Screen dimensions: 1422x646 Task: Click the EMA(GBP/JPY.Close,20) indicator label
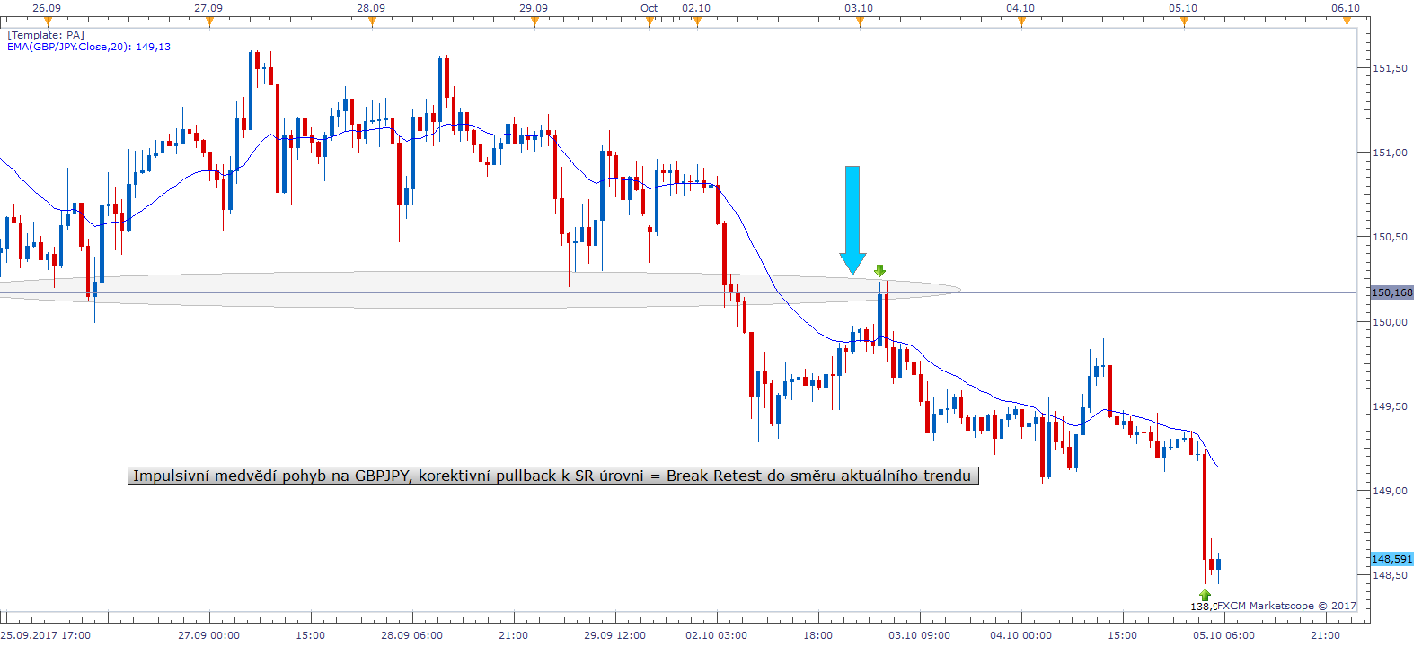coord(88,47)
